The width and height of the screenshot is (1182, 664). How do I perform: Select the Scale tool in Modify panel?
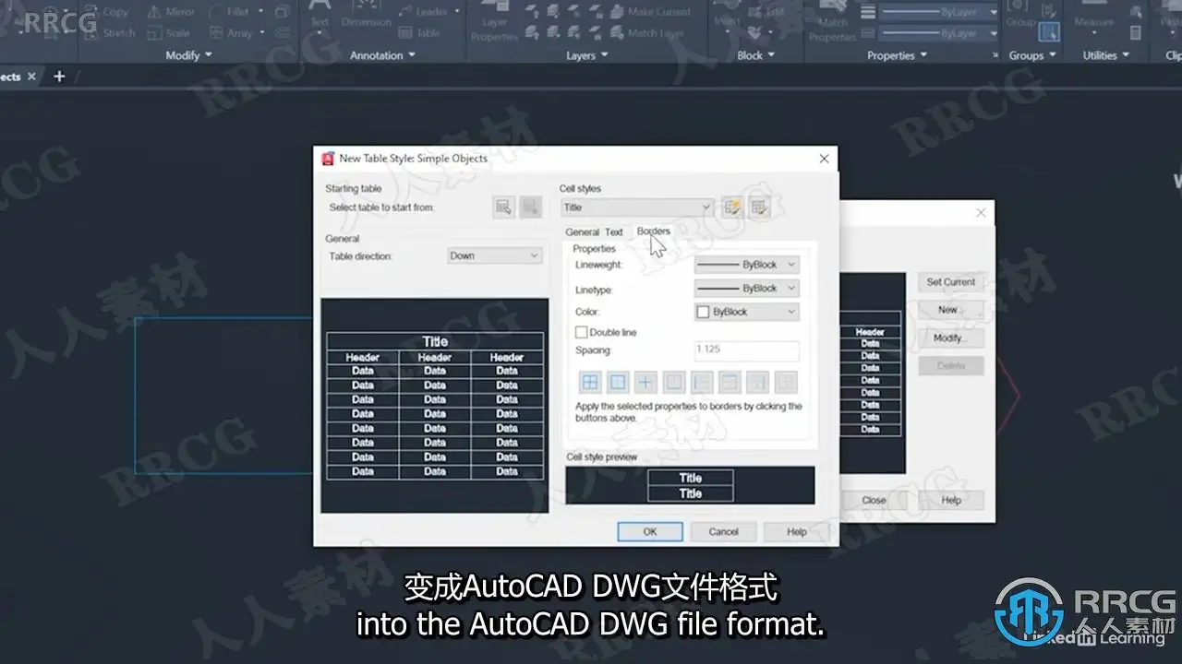click(x=169, y=33)
